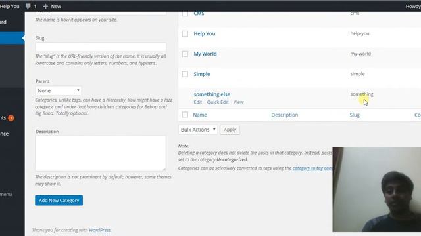This screenshot has height=236, width=421.
Task: Open the Simple category link
Action: pos(202,74)
